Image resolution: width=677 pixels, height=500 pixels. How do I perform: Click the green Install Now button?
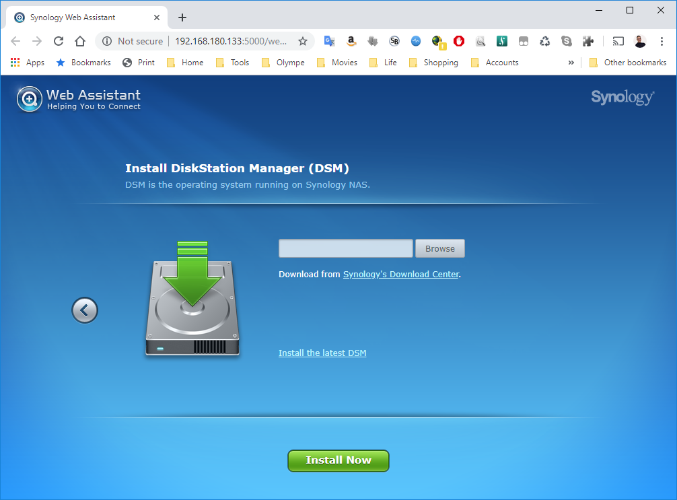338,461
